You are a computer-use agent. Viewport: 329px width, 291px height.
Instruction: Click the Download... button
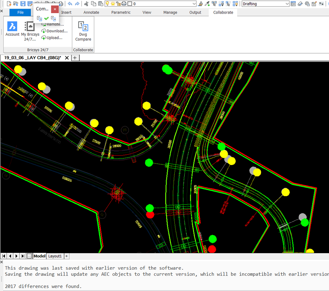tap(54, 31)
